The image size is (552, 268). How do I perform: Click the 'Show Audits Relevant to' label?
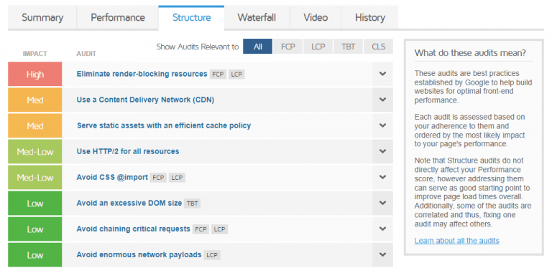[198, 47]
